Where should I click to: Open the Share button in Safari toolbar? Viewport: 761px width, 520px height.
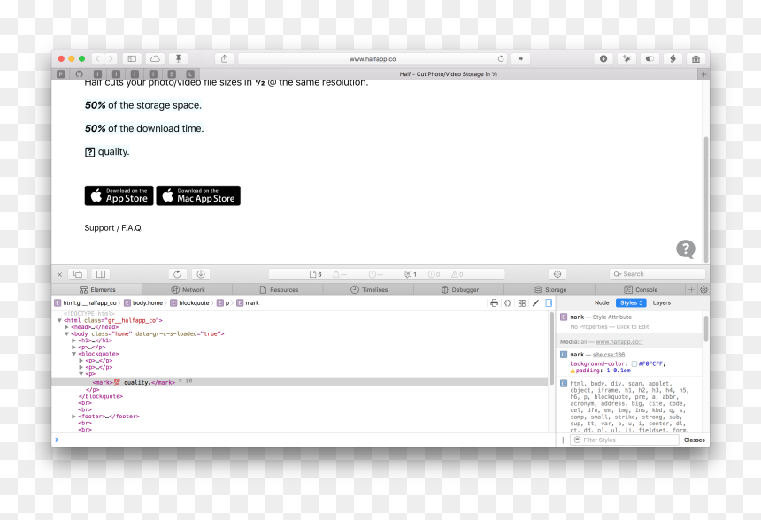click(224, 58)
